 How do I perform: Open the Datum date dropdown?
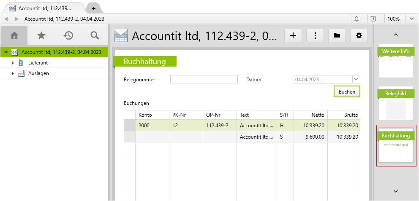point(356,79)
